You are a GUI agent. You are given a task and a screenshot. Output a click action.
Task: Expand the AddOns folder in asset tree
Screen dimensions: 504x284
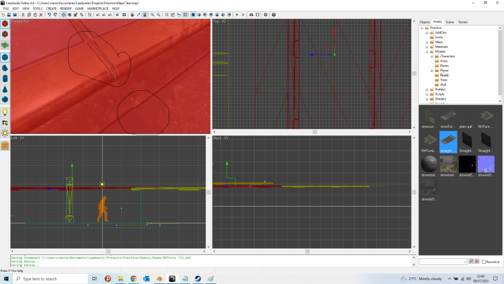(427, 32)
